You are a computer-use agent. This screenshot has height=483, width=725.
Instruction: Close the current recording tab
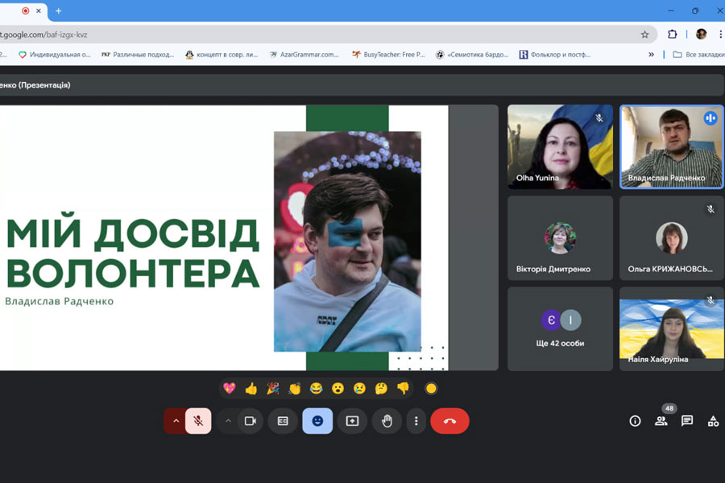[39, 10]
